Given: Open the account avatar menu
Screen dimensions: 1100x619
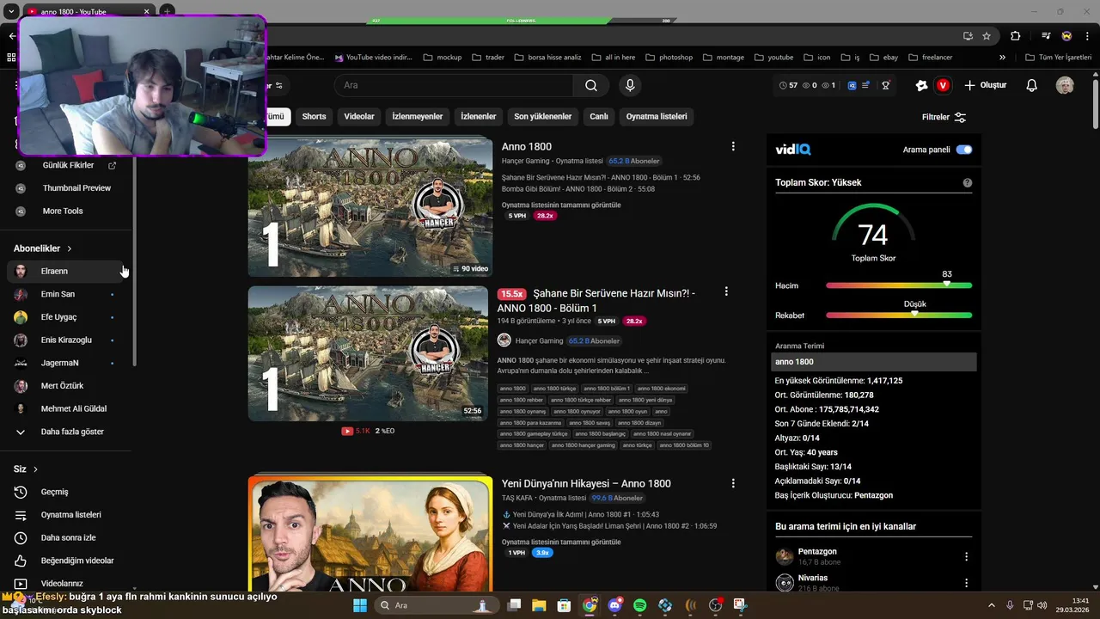Looking at the screenshot, I should [x=1065, y=85].
